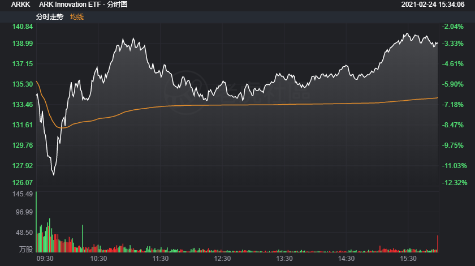This screenshot has height=266, width=475.
Task: Click the timestamp 2021-02-24 15:34:06
Action: [x=433, y=5]
